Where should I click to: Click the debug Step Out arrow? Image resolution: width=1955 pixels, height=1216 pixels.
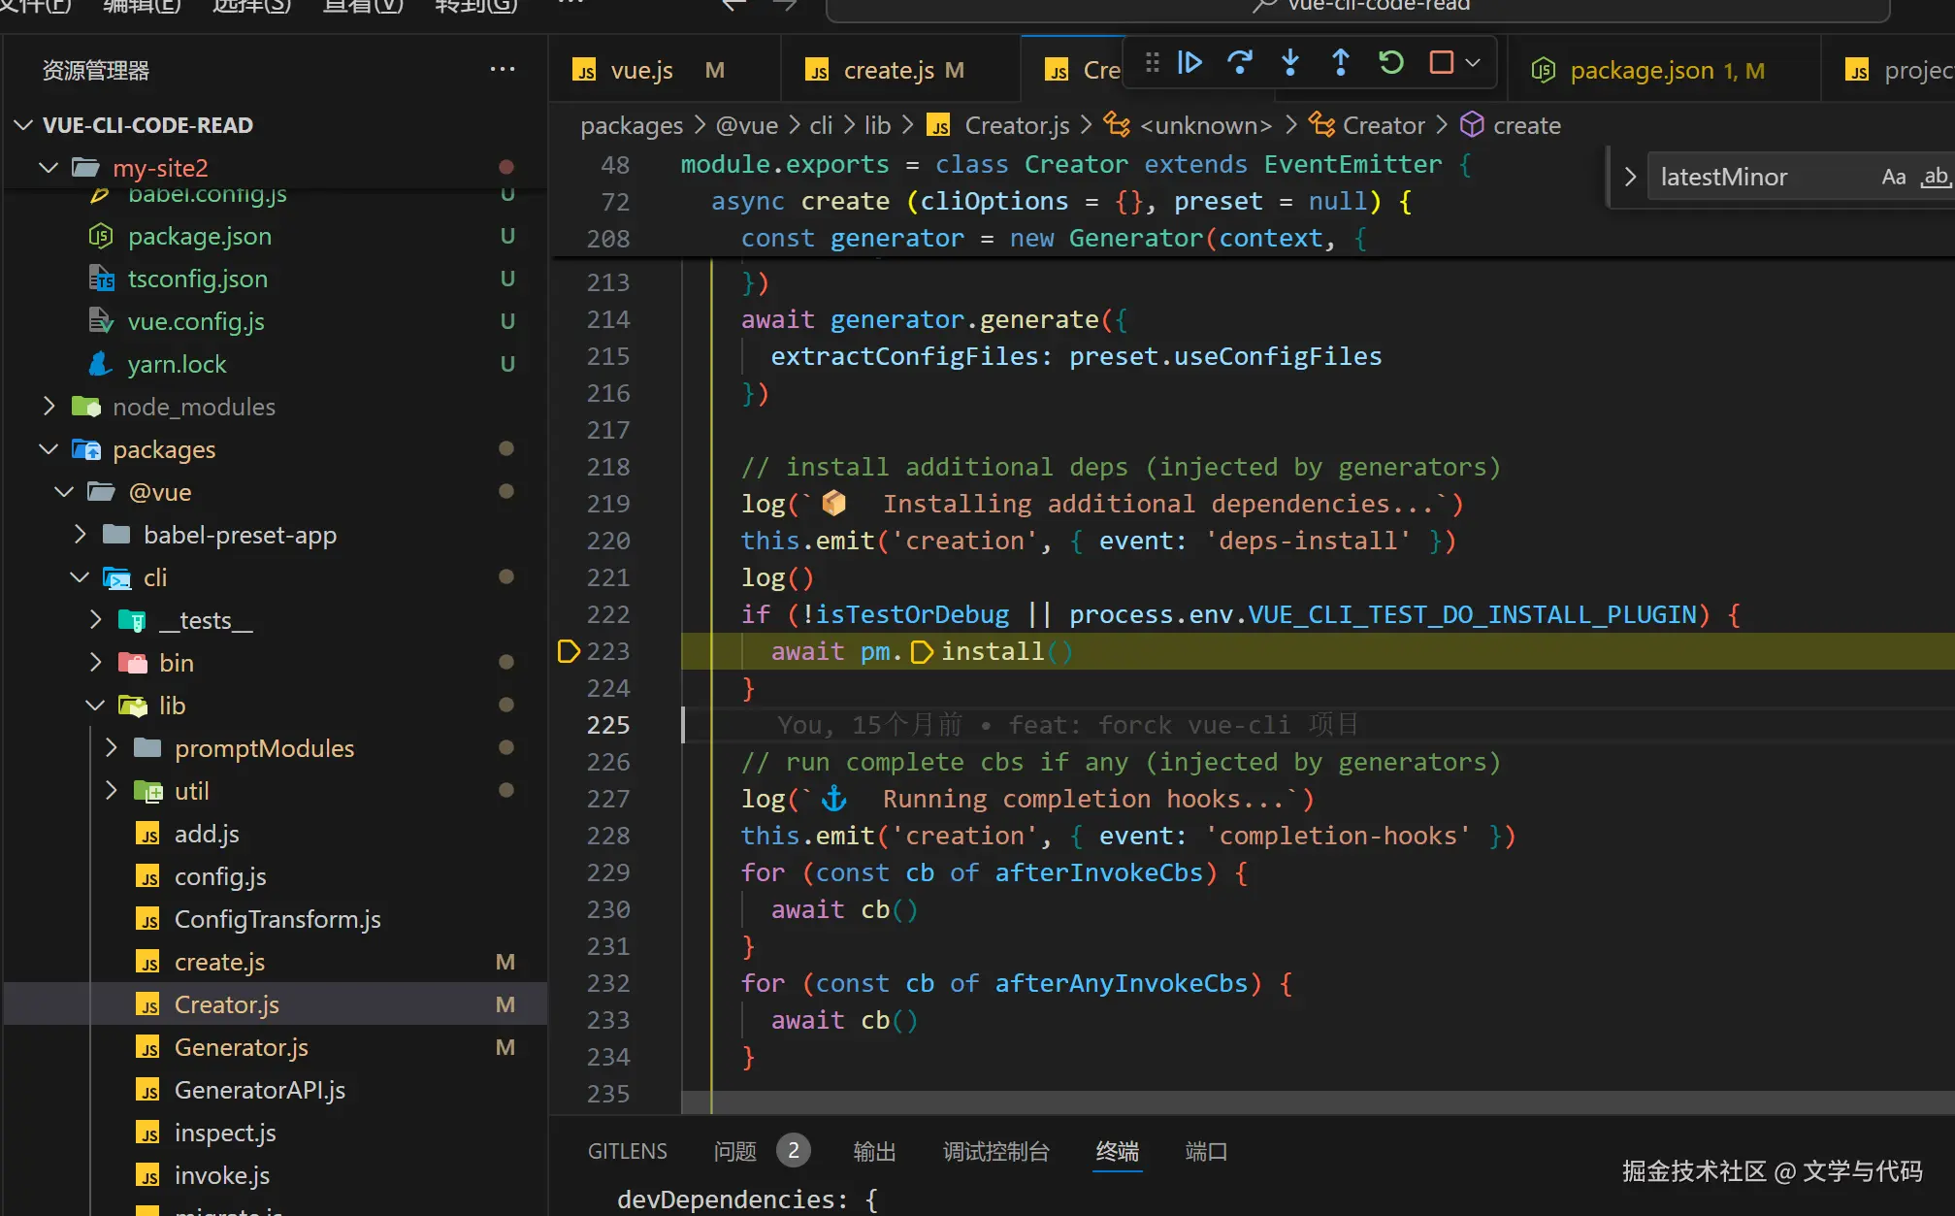[x=1341, y=63]
